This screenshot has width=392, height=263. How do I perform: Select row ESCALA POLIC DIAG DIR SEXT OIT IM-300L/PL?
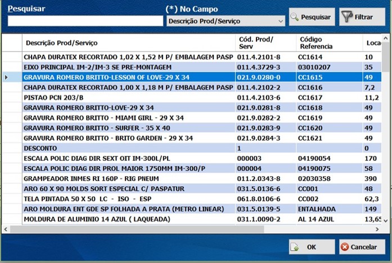tap(201, 159)
